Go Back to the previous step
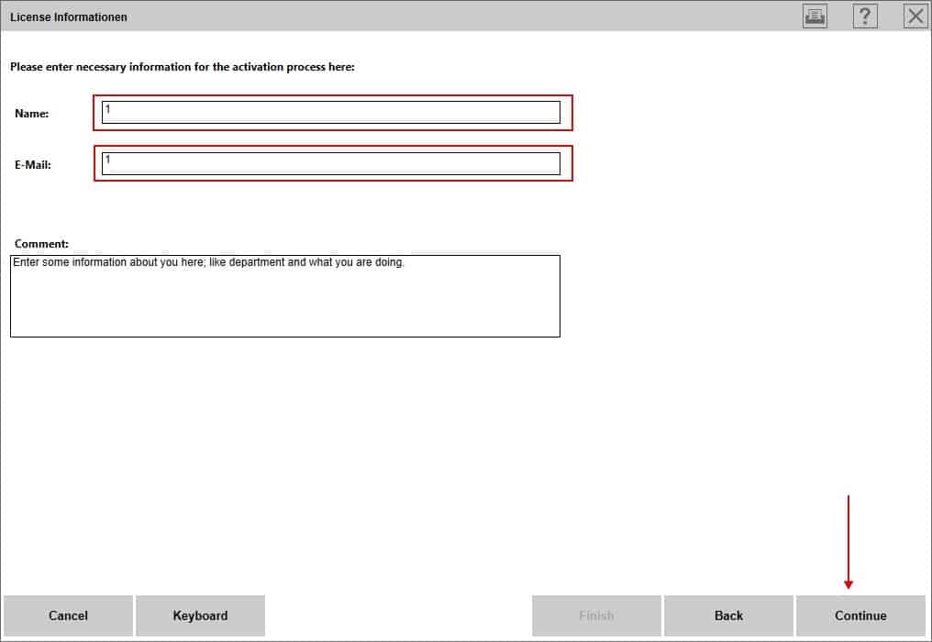The width and height of the screenshot is (932, 642). [728, 615]
